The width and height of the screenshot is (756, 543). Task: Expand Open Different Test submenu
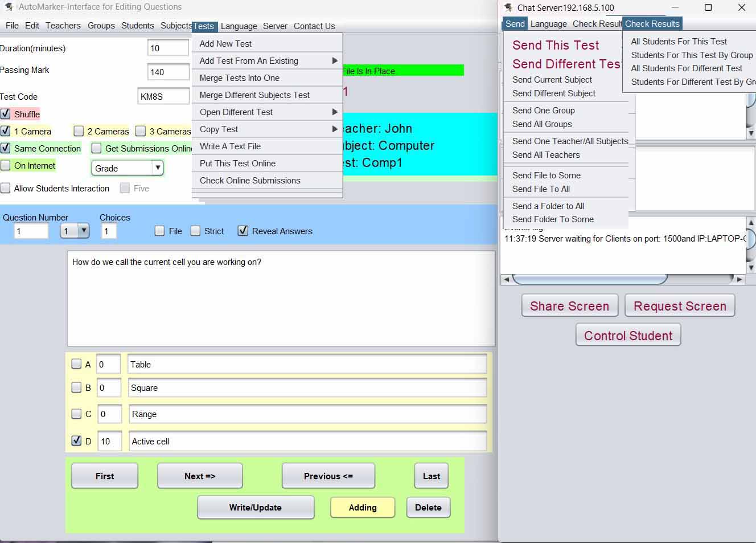point(268,112)
